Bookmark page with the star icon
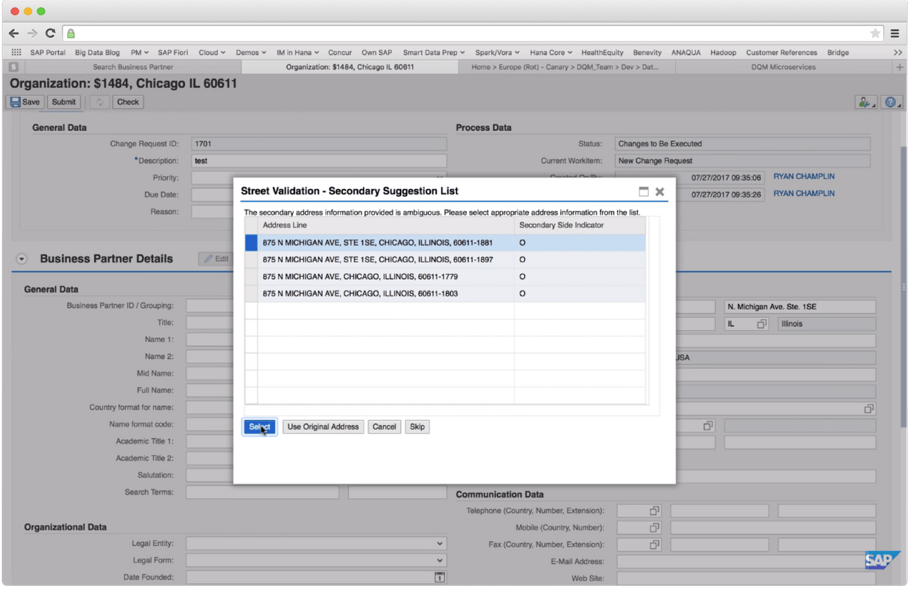Screen dimensions: 911x595 875,33
